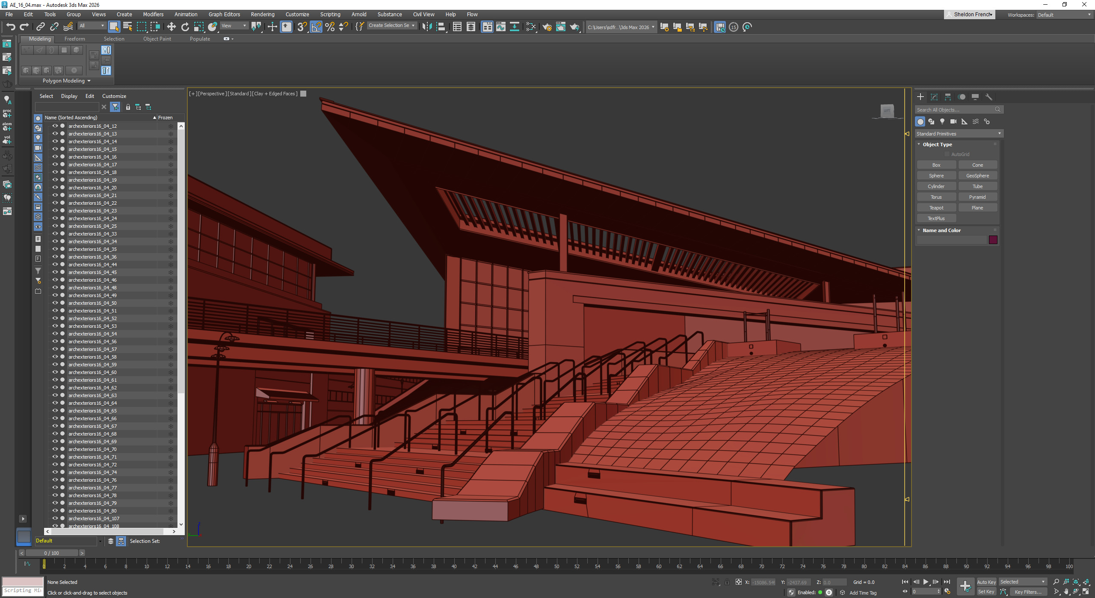Enable Auto Key animation mode
The image size is (1095, 598).
click(x=987, y=582)
